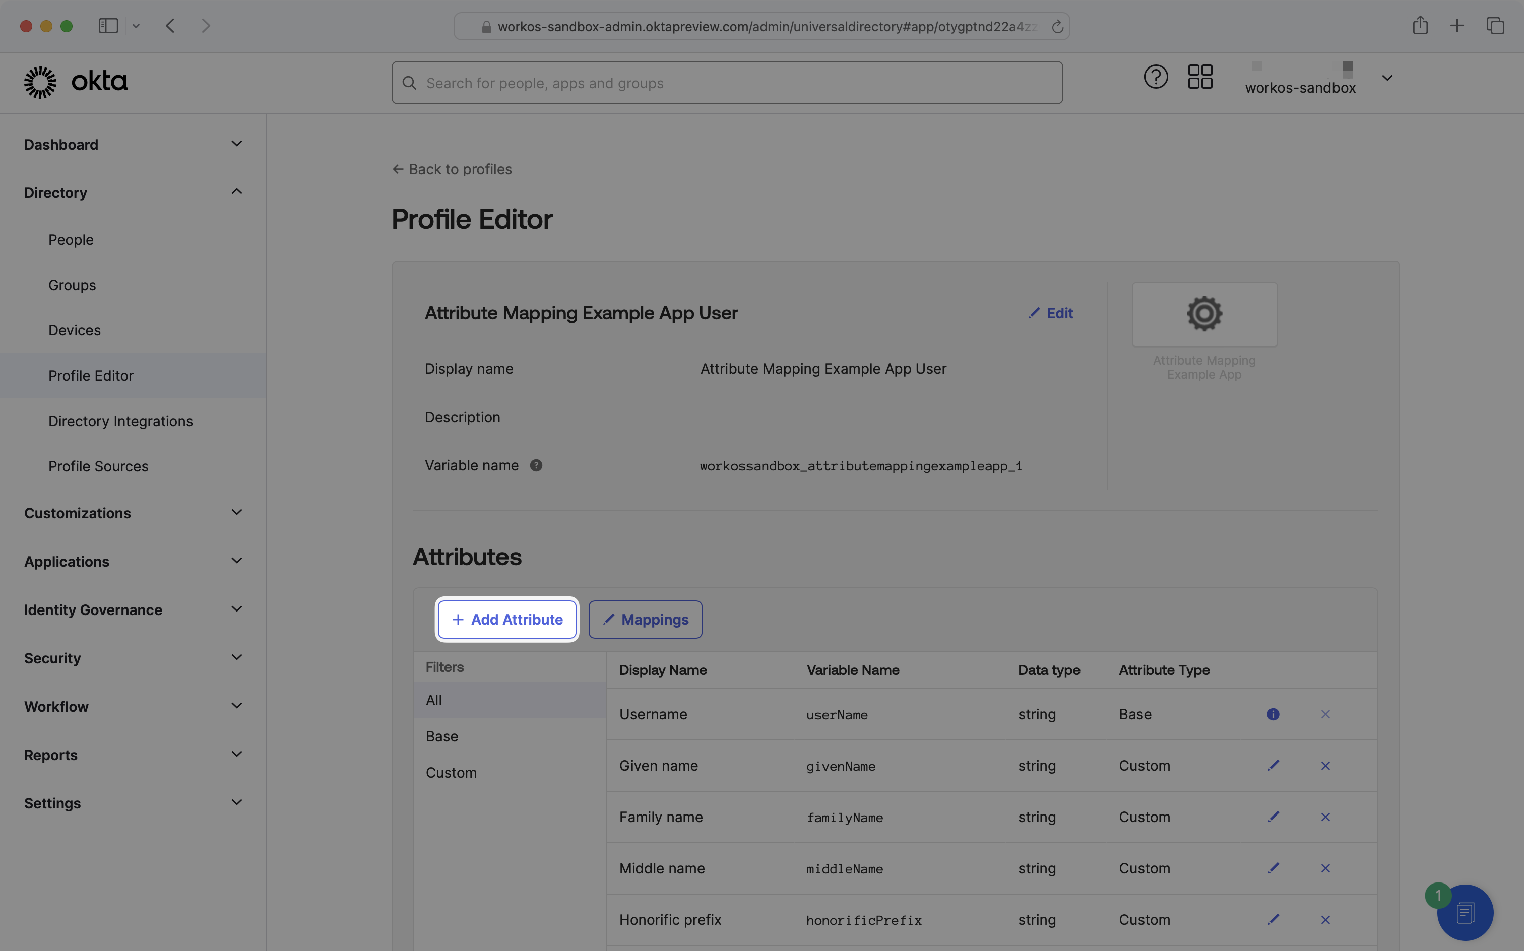Viewport: 1524px width, 951px height.
Task: Edit the Middle name attribute
Action: 1273,868
